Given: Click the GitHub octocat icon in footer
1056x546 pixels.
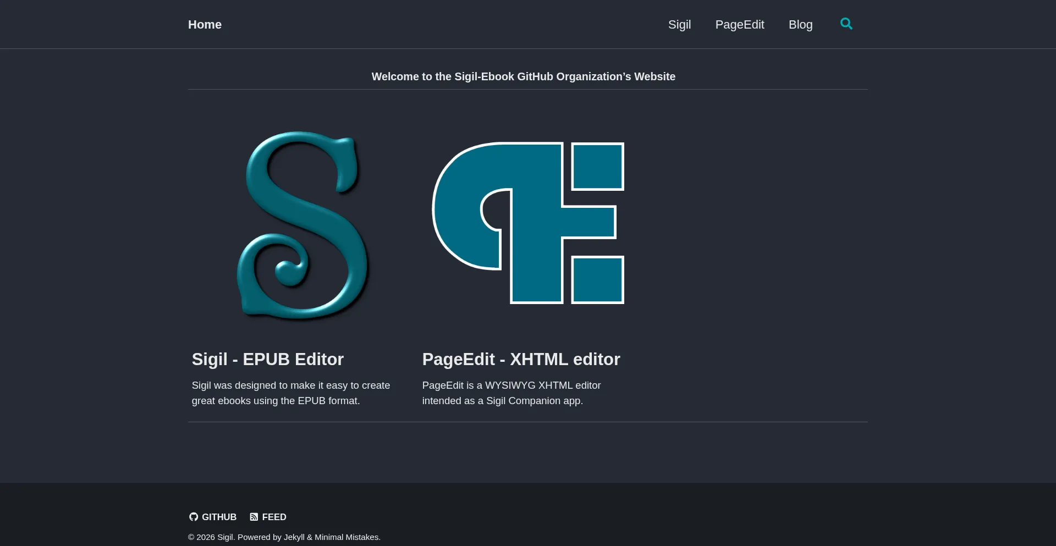Looking at the screenshot, I should pyautogui.click(x=194, y=517).
